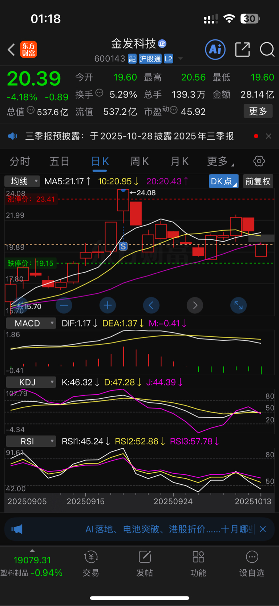Open the search magnifier icon
This screenshot has width=279, height=606.
coord(267,49)
